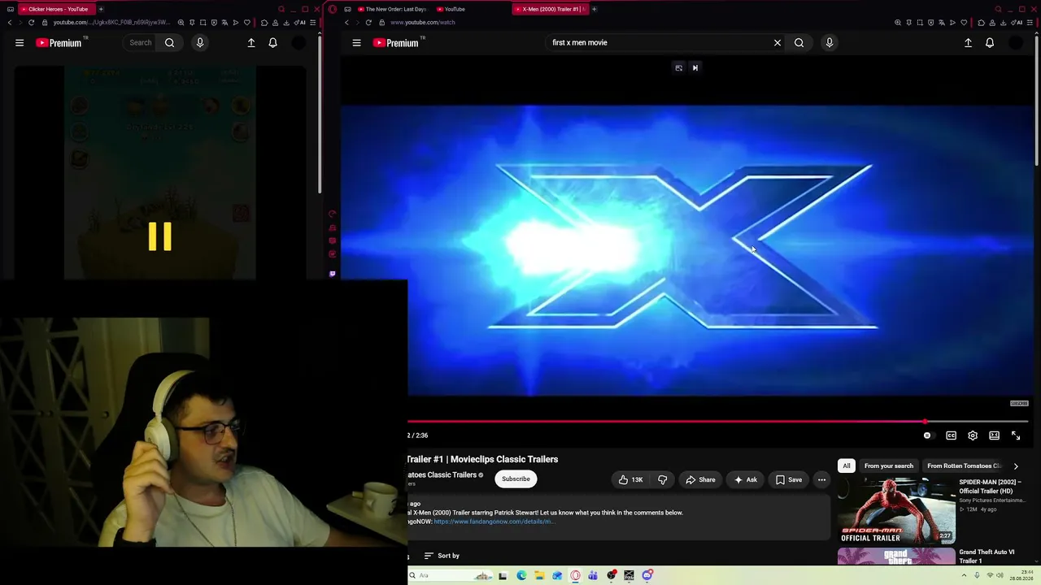Toggle closed captions in the player
Screen dimensions: 1041x585
click(951, 435)
